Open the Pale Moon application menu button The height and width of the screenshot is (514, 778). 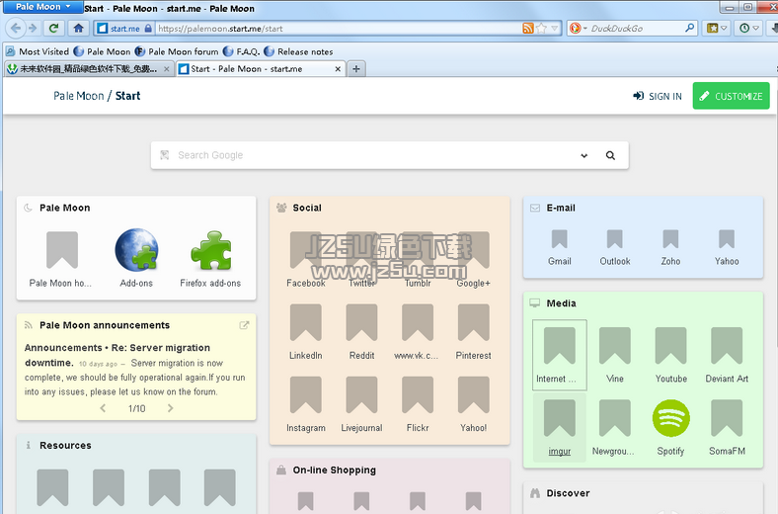[x=42, y=7]
